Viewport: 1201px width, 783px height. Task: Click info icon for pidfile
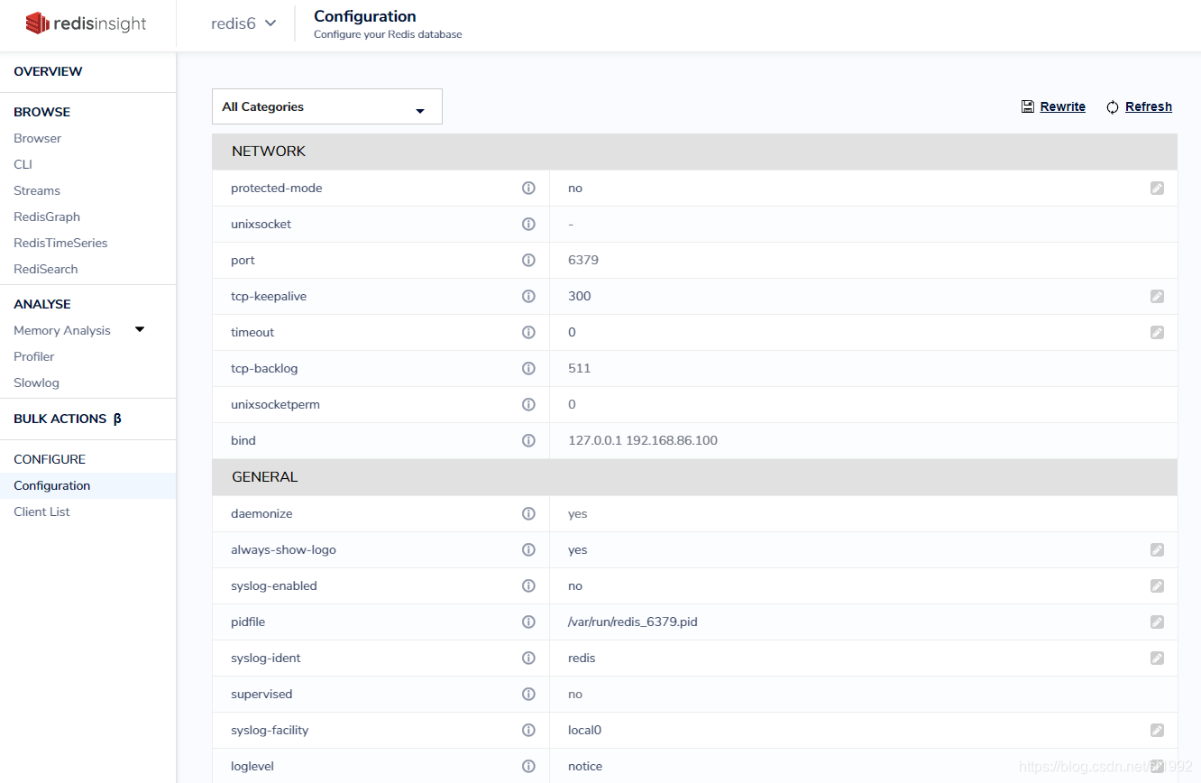click(529, 622)
